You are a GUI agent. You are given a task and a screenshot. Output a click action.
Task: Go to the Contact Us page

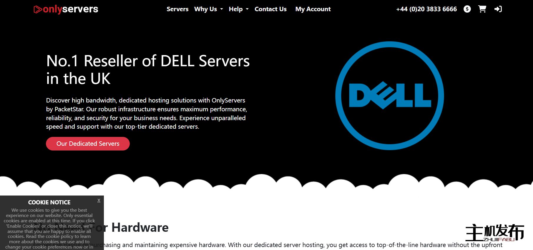(270, 9)
